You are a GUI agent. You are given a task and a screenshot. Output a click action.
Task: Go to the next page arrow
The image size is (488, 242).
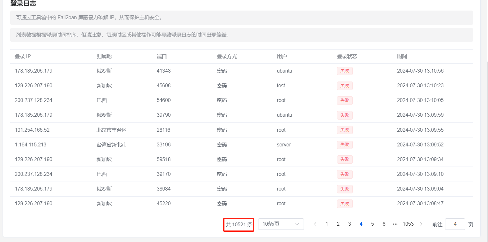[x=421, y=224]
